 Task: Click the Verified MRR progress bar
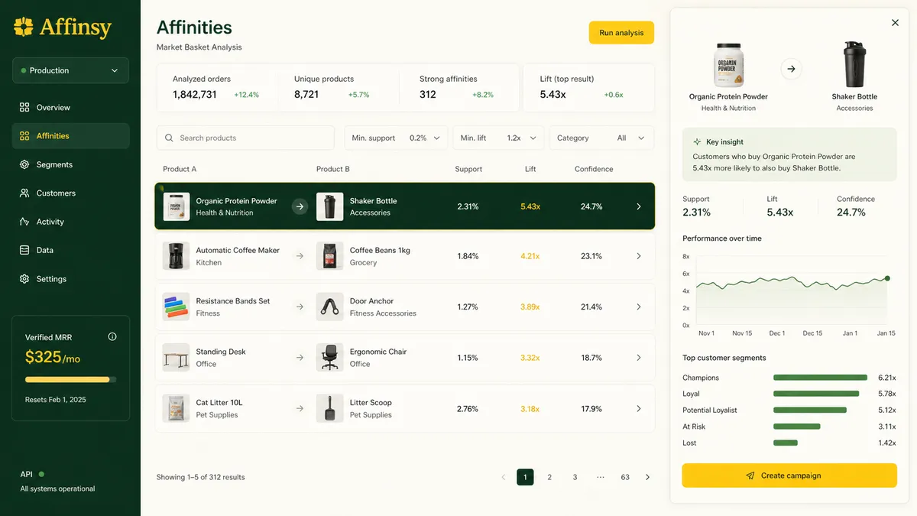point(71,379)
